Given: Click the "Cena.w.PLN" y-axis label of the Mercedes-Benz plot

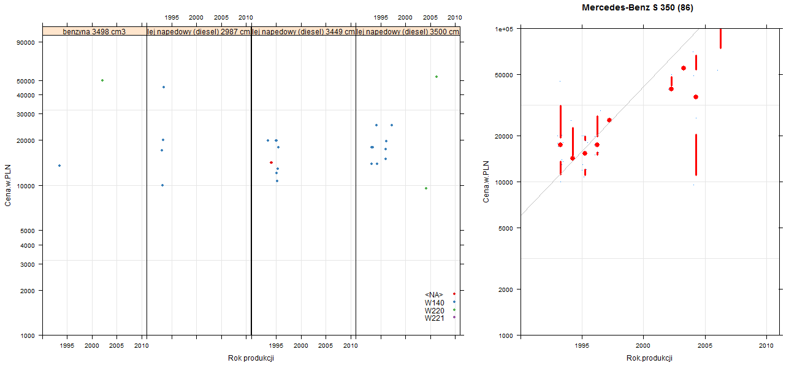Looking at the screenshot, I should click(486, 182).
